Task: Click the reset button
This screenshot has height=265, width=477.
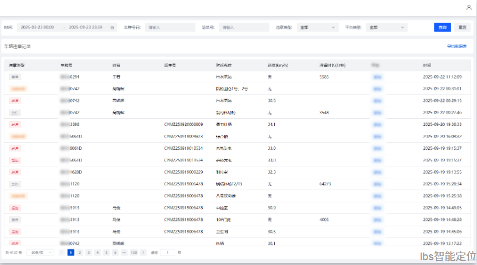Action: pos(463,27)
